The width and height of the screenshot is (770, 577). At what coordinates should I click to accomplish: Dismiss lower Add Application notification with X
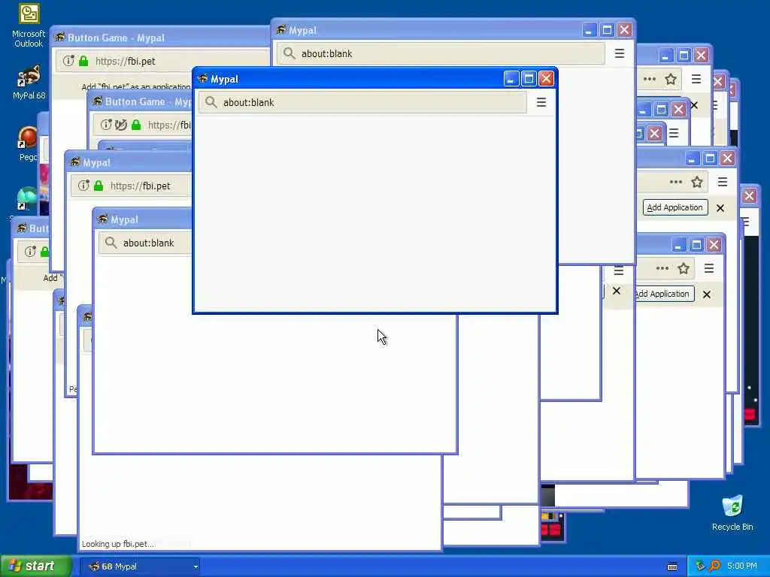click(x=707, y=295)
